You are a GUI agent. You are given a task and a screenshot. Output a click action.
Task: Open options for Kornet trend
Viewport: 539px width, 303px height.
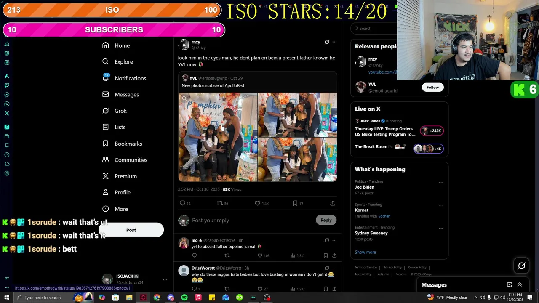(441, 205)
